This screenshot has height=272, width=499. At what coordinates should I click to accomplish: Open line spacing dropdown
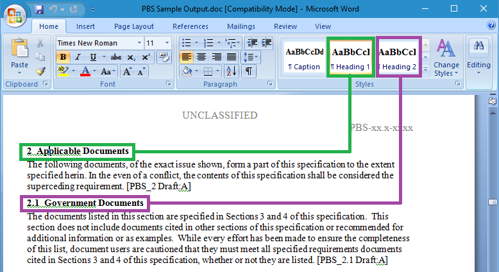click(x=251, y=57)
